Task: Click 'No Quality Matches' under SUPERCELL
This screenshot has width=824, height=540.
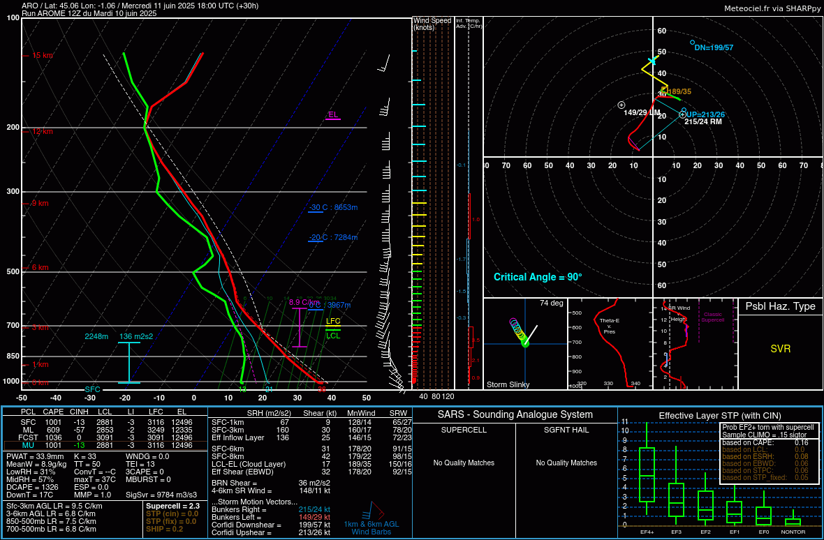Action: (x=464, y=463)
